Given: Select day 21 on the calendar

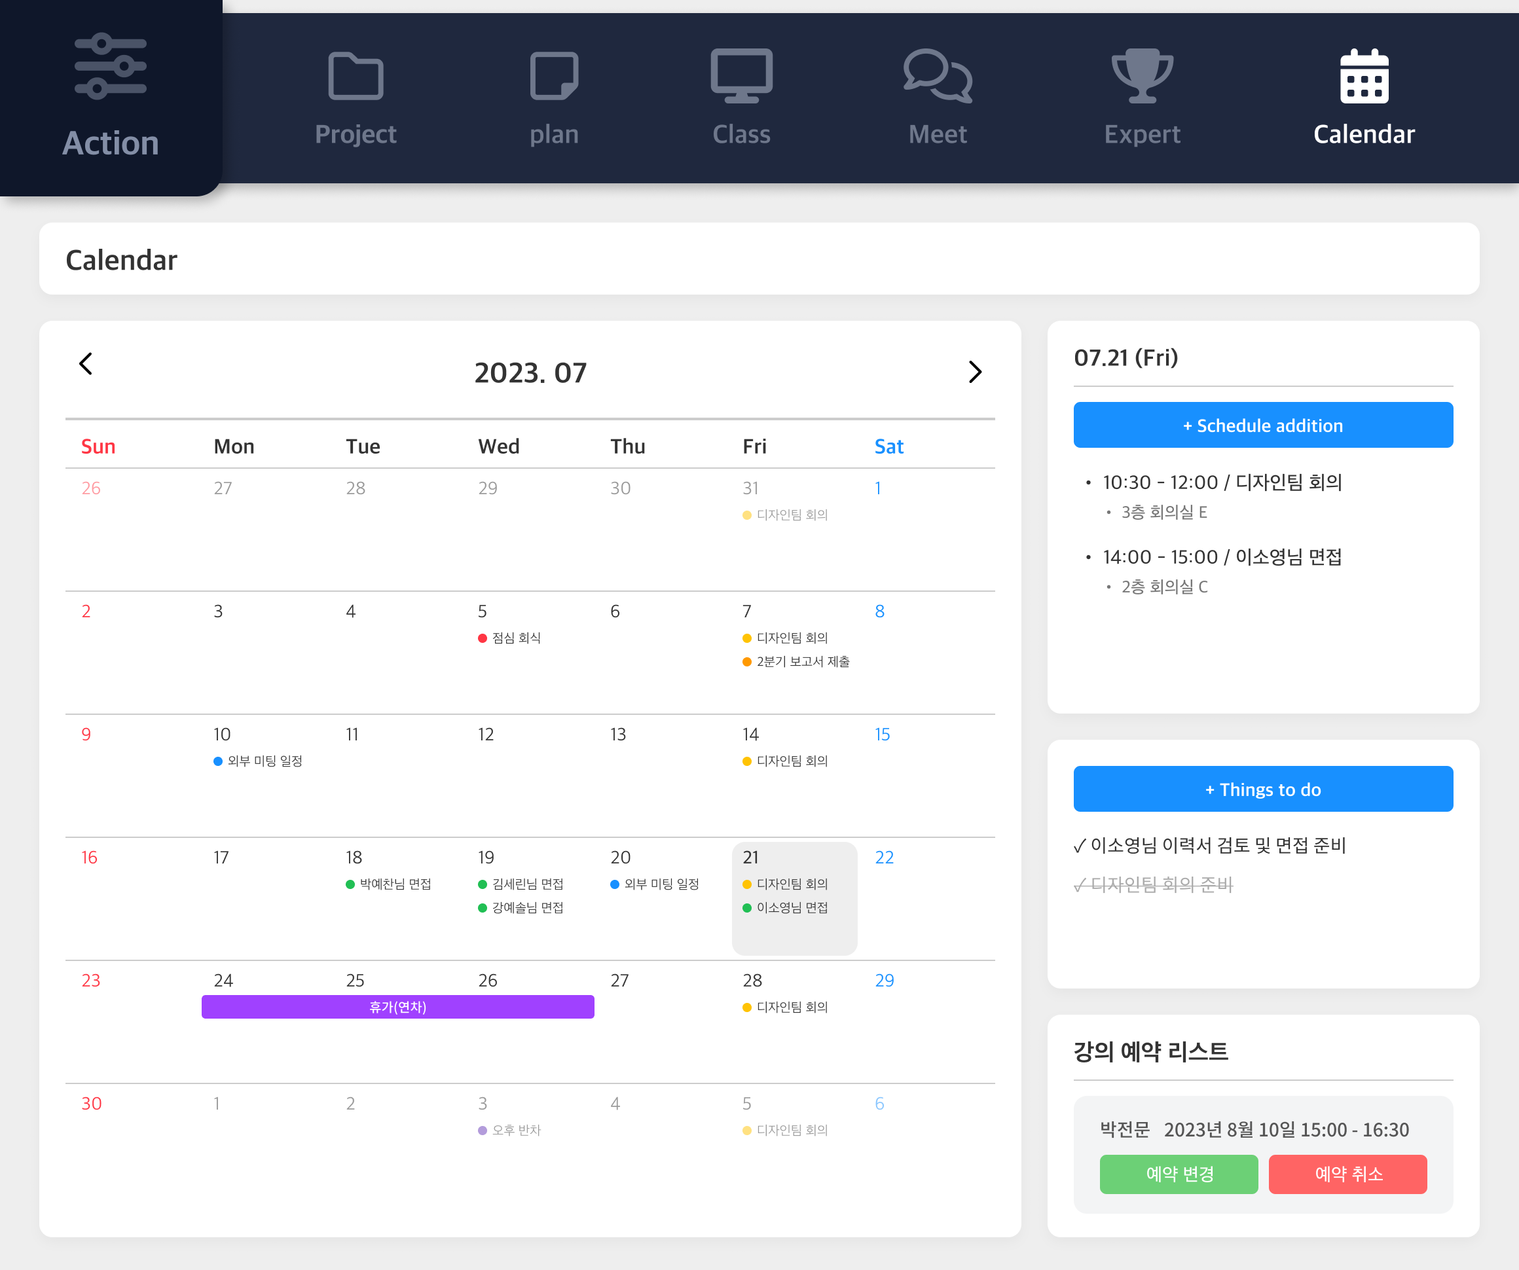Looking at the screenshot, I should click(x=794, y=898).
